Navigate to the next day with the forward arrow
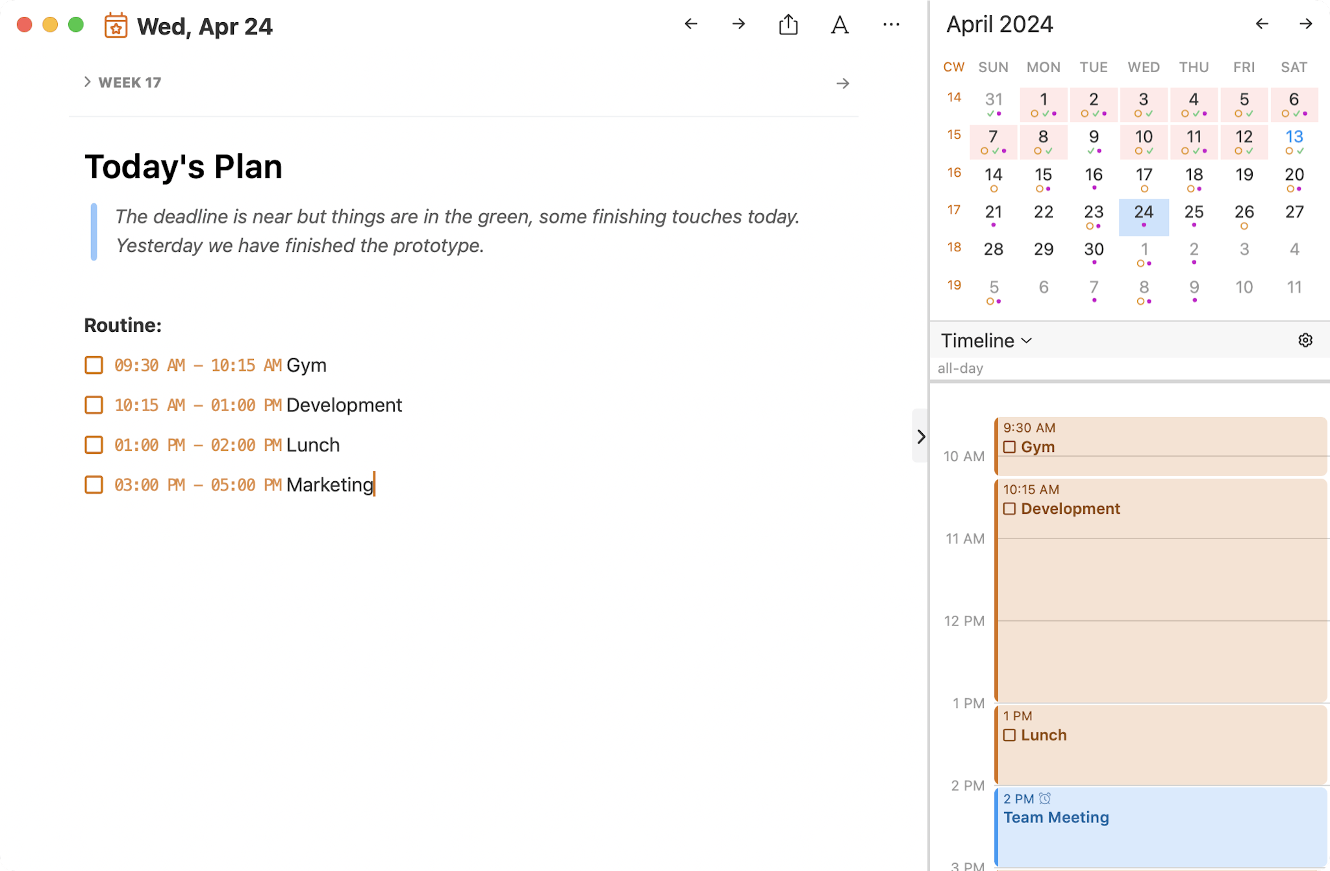The height and width of the screenshot is (871, 1330). (x=738, y=25)
